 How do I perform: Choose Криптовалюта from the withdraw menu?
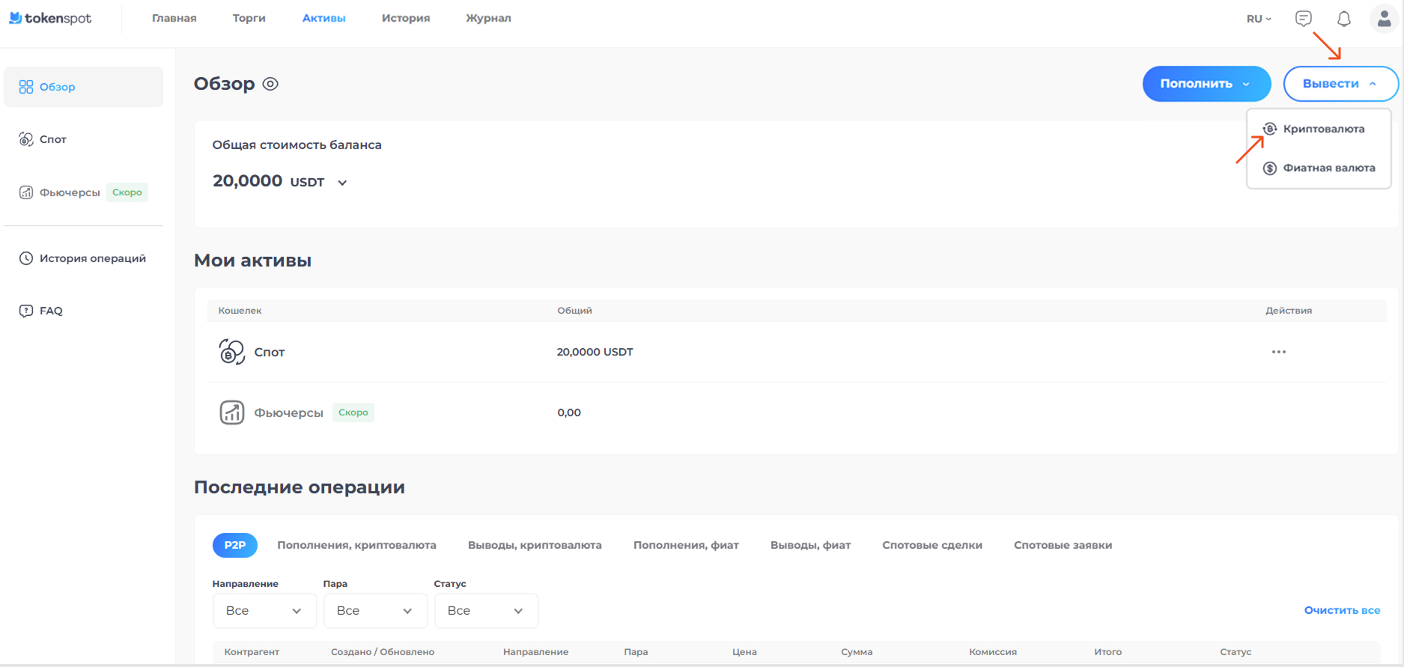click(1322, 129)
